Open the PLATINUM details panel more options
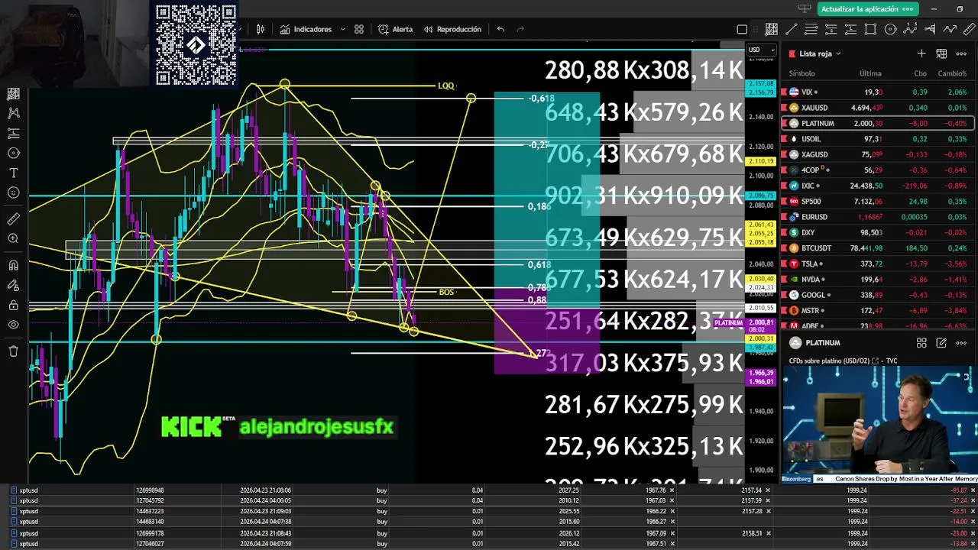This screenshot has height=550, width=978. click(961, 343)
